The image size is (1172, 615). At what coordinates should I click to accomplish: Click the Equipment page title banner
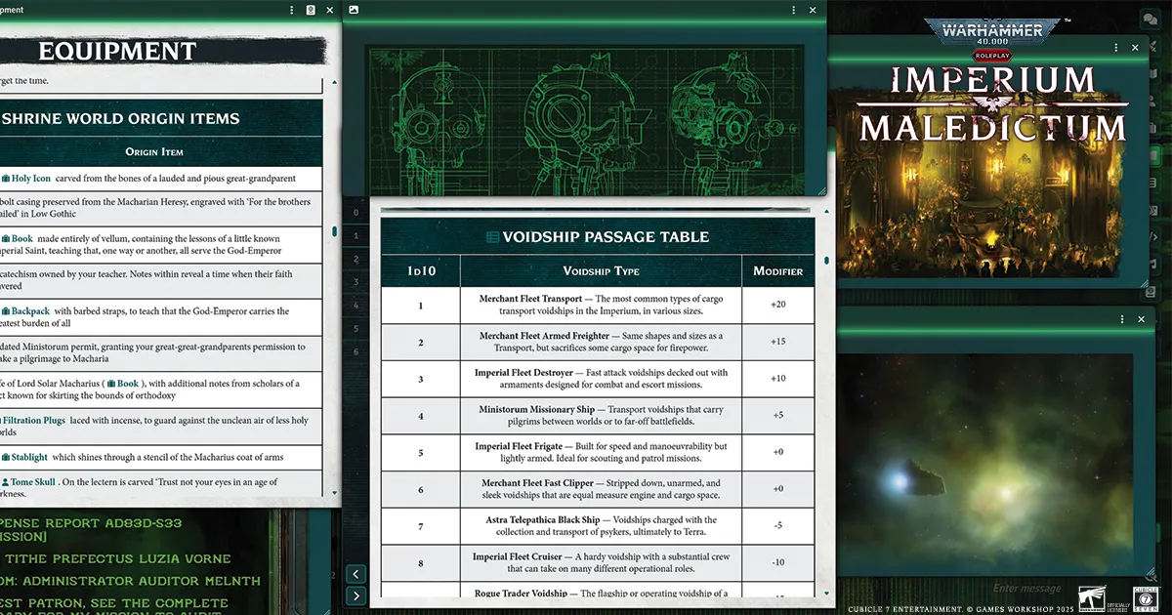pyautogui.click(x=161, y=51)
